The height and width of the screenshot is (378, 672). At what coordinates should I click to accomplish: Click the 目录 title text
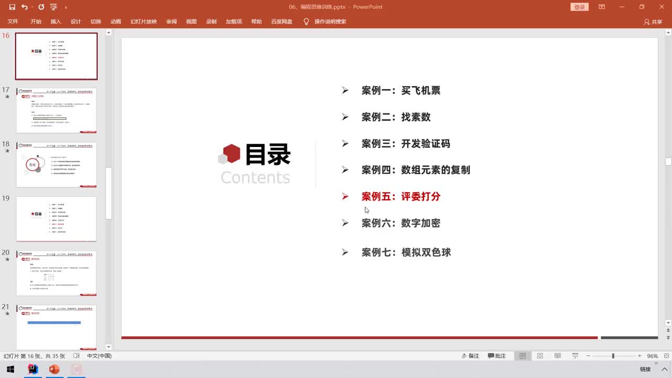[268, 155]
